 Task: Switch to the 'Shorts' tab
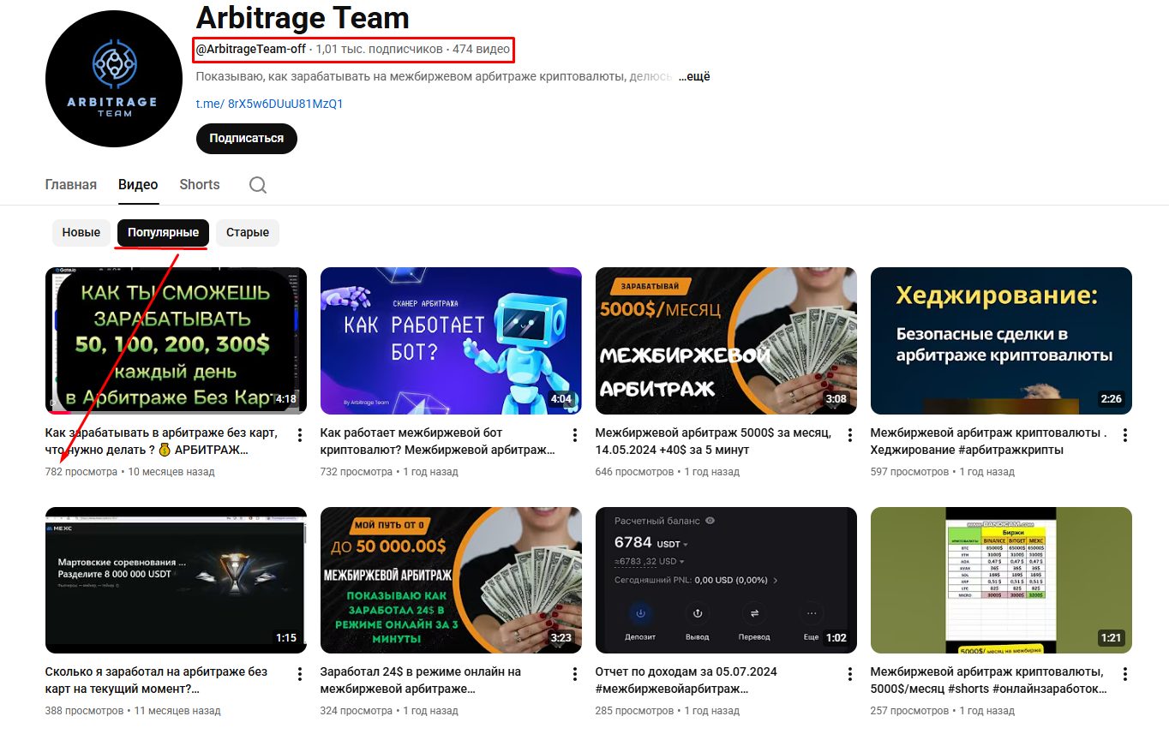click(199, 185)
